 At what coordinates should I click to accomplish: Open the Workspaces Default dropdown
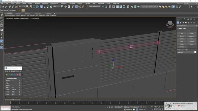point(191,4)
